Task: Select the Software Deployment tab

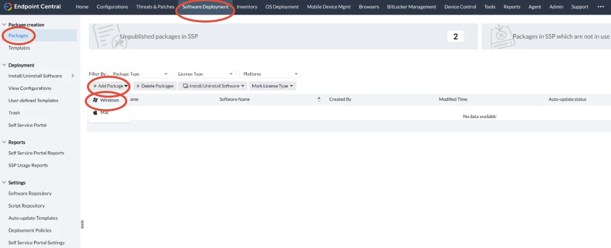Action: [x=205, y=7]
